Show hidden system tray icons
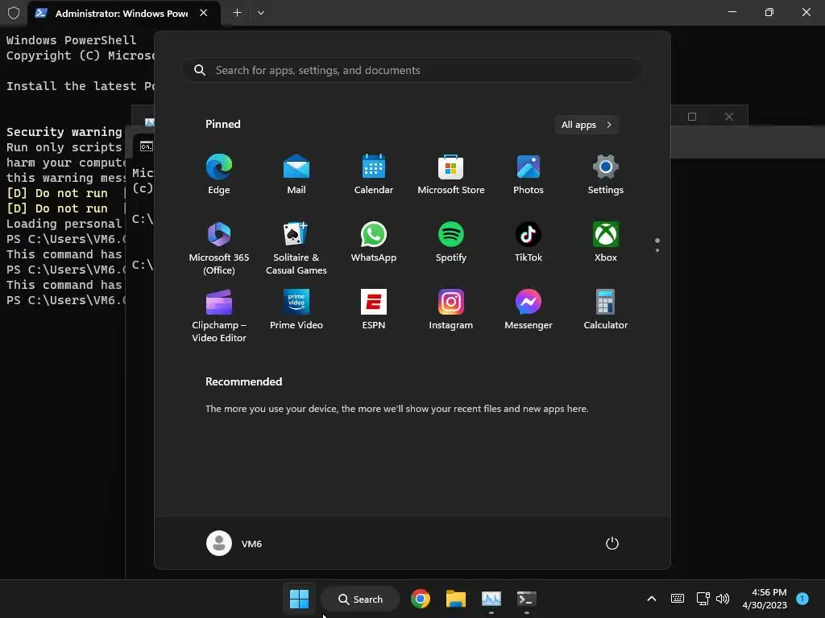 (x=651, y=599)
